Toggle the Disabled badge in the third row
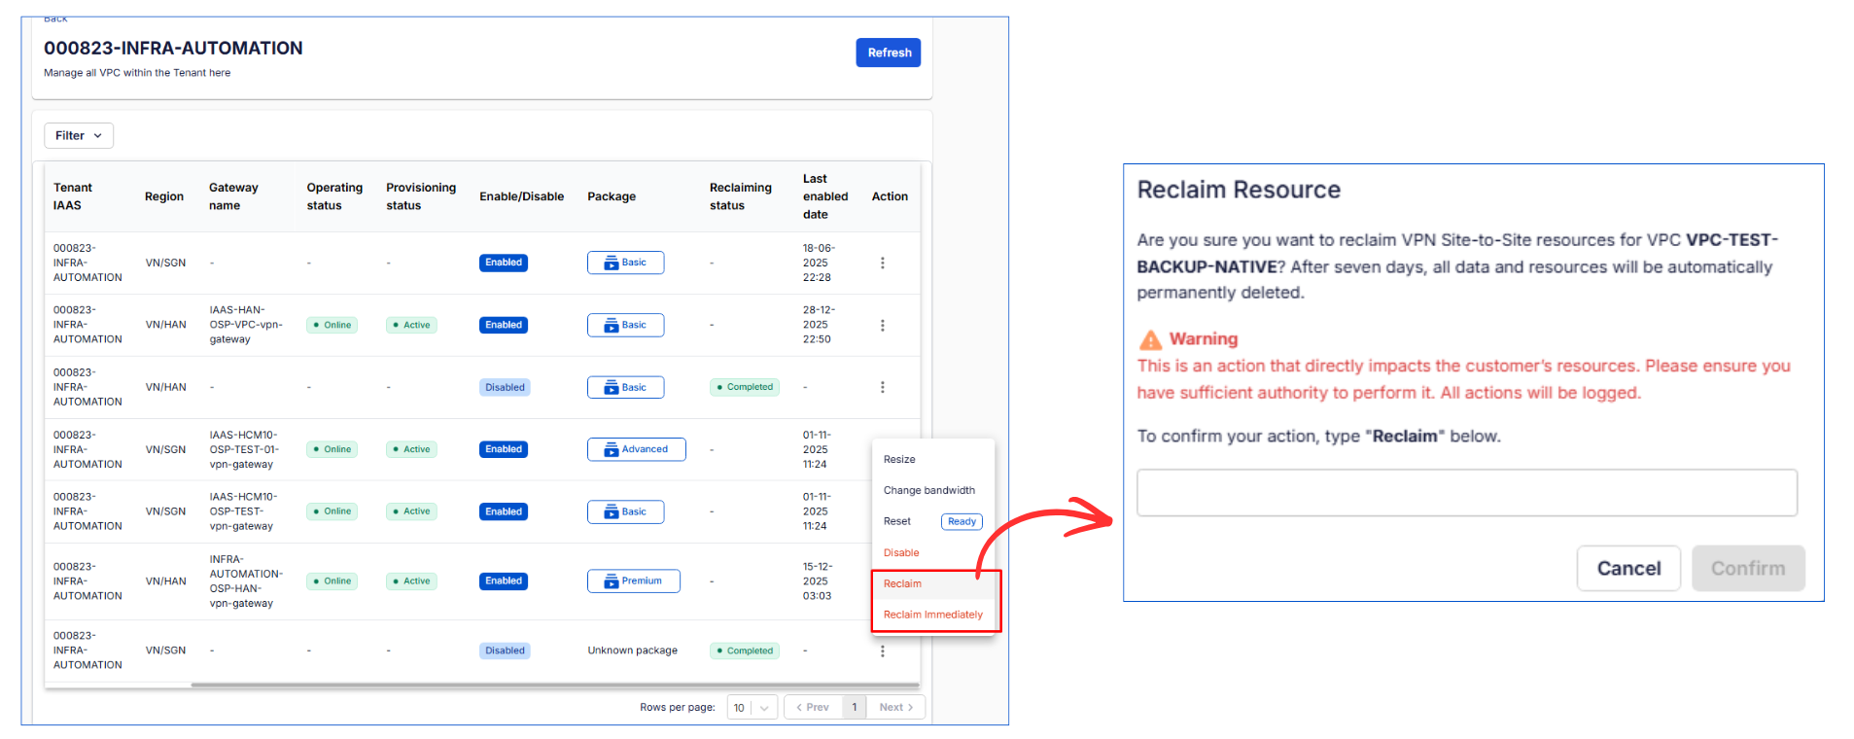This screenshot has width=1854, height=739. point(505,387)
